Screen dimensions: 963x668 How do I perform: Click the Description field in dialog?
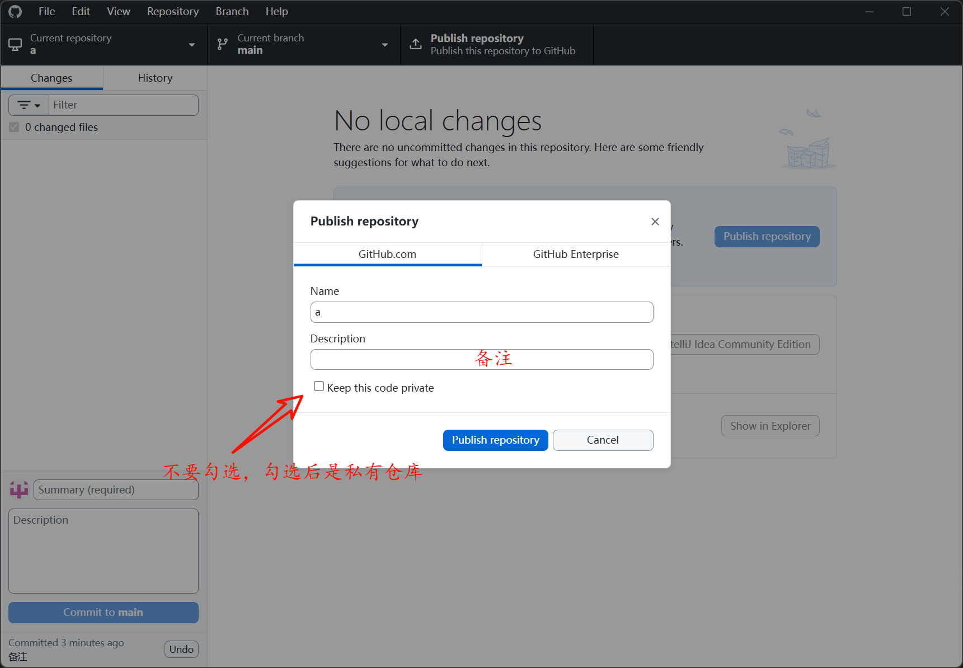[x=481, y=360]
